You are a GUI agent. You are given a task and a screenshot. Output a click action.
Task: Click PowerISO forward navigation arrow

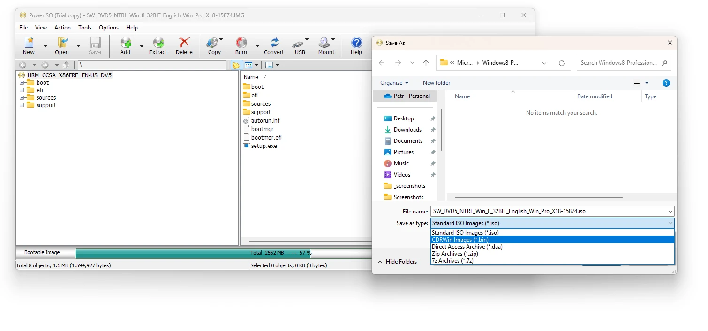coord(45,65)
